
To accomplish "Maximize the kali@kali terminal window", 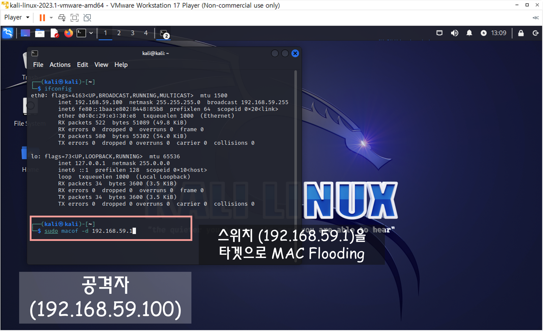I will click(285, 53).
